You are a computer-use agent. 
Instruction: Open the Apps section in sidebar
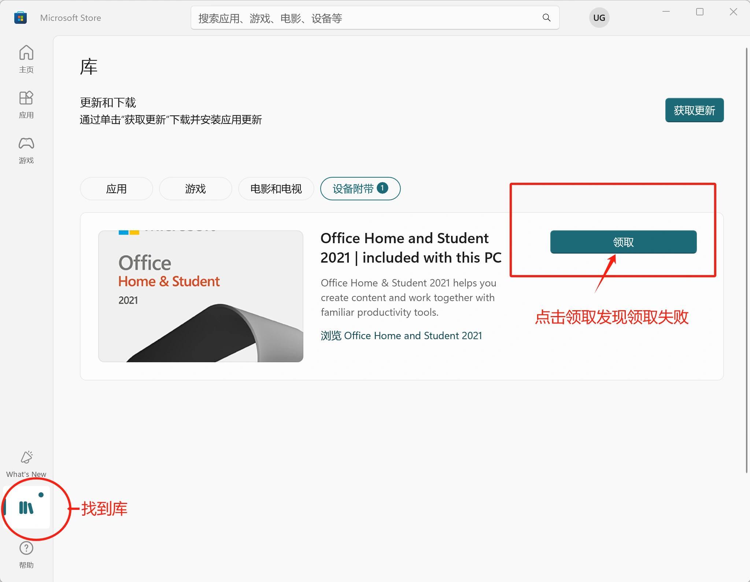click(x=26, y=104)
